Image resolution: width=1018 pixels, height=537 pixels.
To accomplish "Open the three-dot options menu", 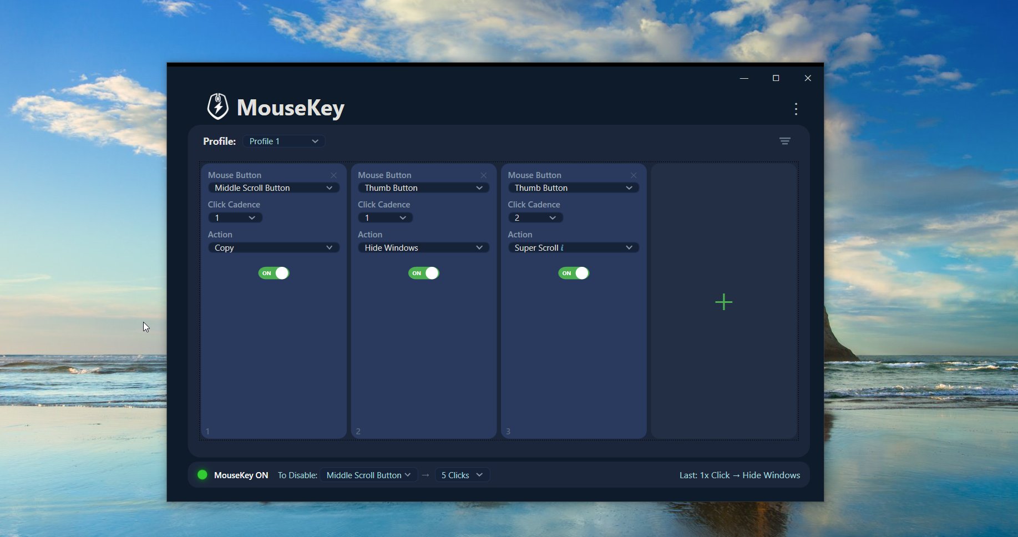I will coord(796,109).
